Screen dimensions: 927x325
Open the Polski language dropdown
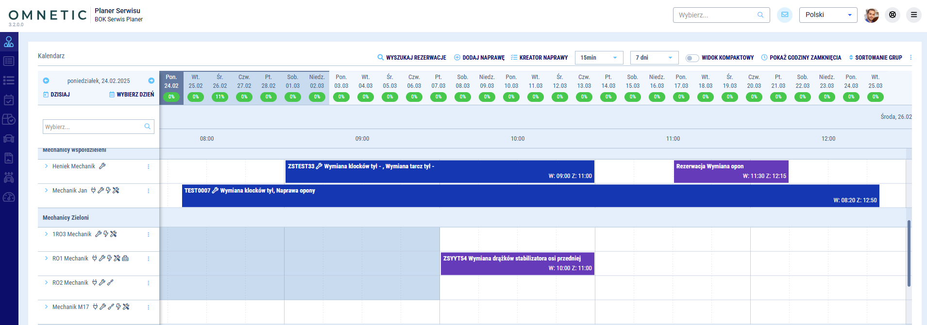[x=828, y=15]
